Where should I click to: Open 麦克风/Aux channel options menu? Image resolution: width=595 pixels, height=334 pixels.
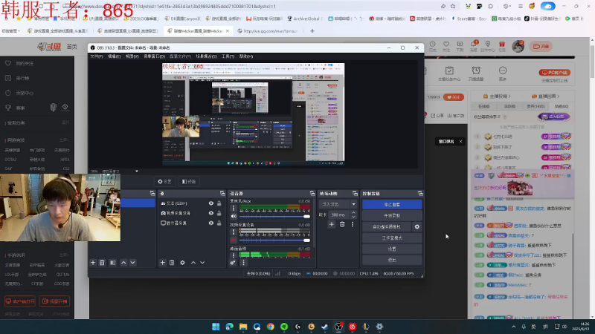[234, 209]
